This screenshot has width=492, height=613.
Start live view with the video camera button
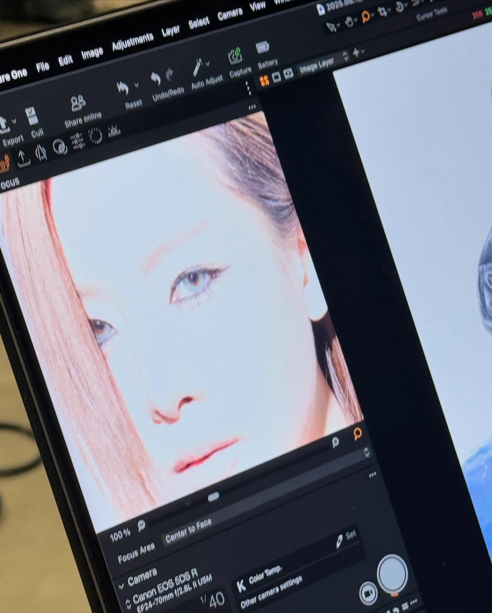(x=368, y=594)
